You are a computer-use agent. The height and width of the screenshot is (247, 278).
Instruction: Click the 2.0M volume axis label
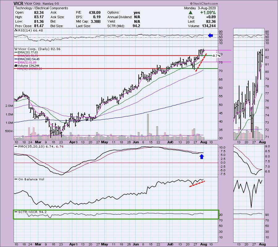tap(9, 106)
